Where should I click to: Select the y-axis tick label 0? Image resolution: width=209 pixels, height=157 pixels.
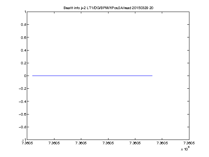point(25,76)
